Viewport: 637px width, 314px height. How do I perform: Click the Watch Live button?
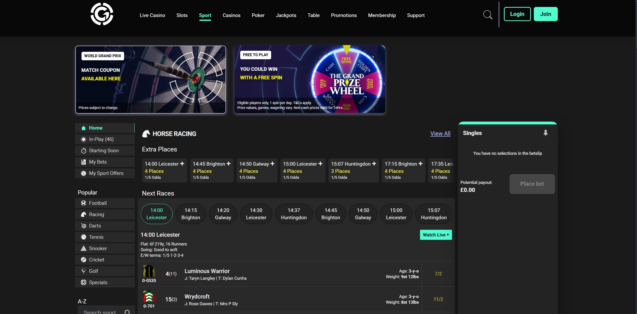436,235
